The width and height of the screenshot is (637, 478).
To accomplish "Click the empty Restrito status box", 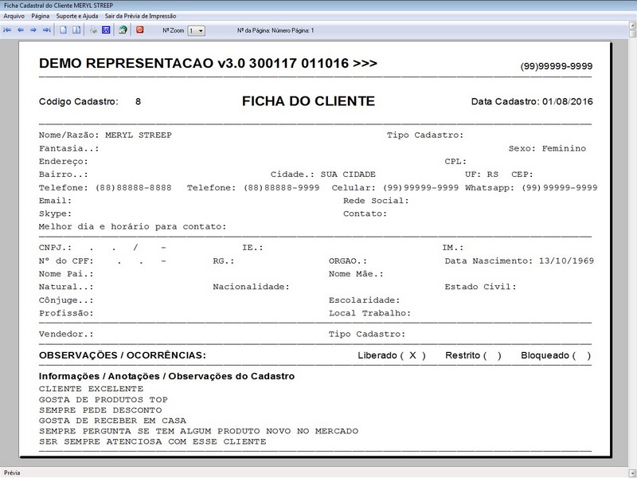I will (492, 355).
